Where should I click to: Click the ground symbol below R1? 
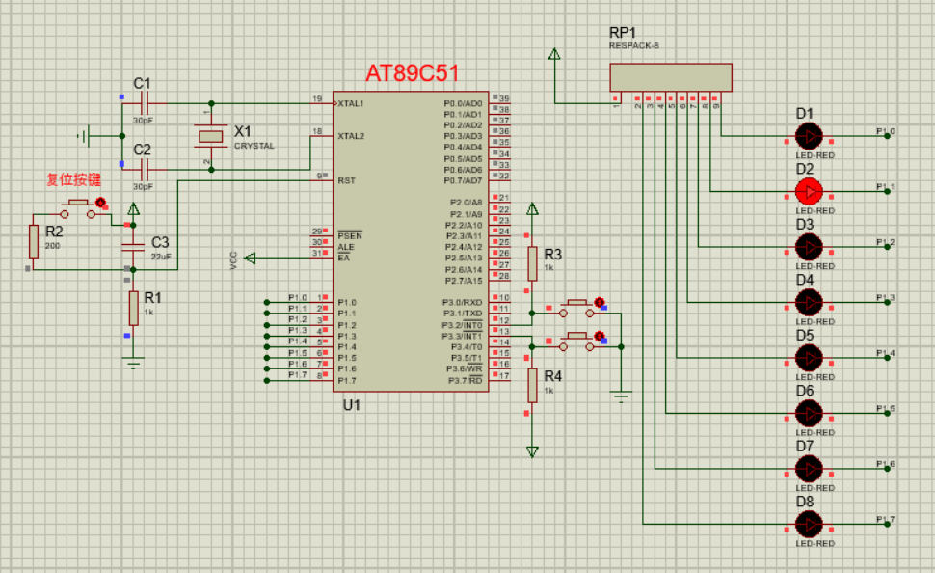[134, 363]
